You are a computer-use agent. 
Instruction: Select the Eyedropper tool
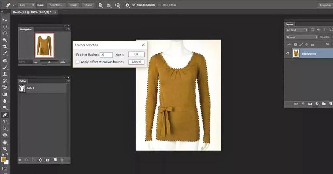[5, 53]
